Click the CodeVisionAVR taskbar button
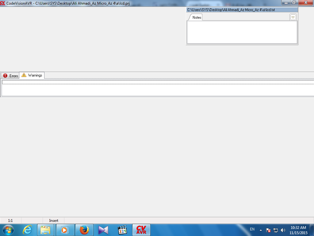314x236 pixels. [x=141, y=230]
